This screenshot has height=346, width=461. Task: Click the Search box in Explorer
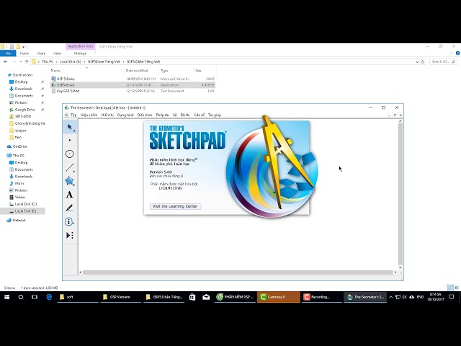443,62
